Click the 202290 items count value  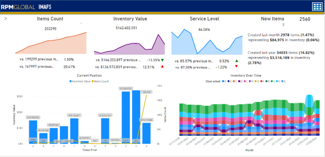pos(50,29)
